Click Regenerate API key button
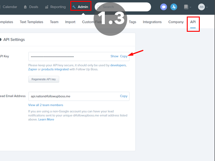Screen dimensions: 215x161 click(x=43, y=79)
